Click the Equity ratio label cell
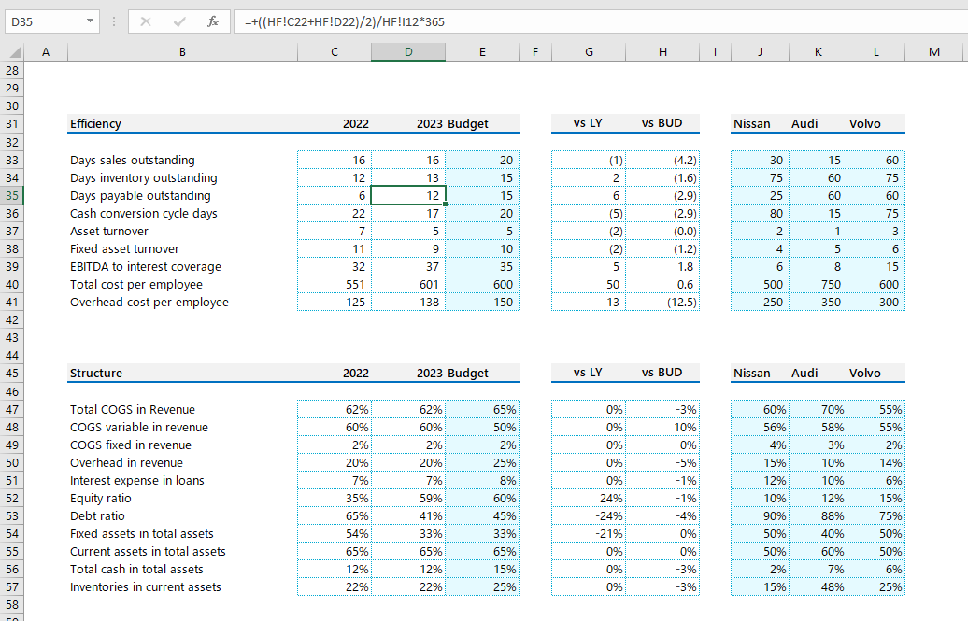 click(x=182, y=499)
